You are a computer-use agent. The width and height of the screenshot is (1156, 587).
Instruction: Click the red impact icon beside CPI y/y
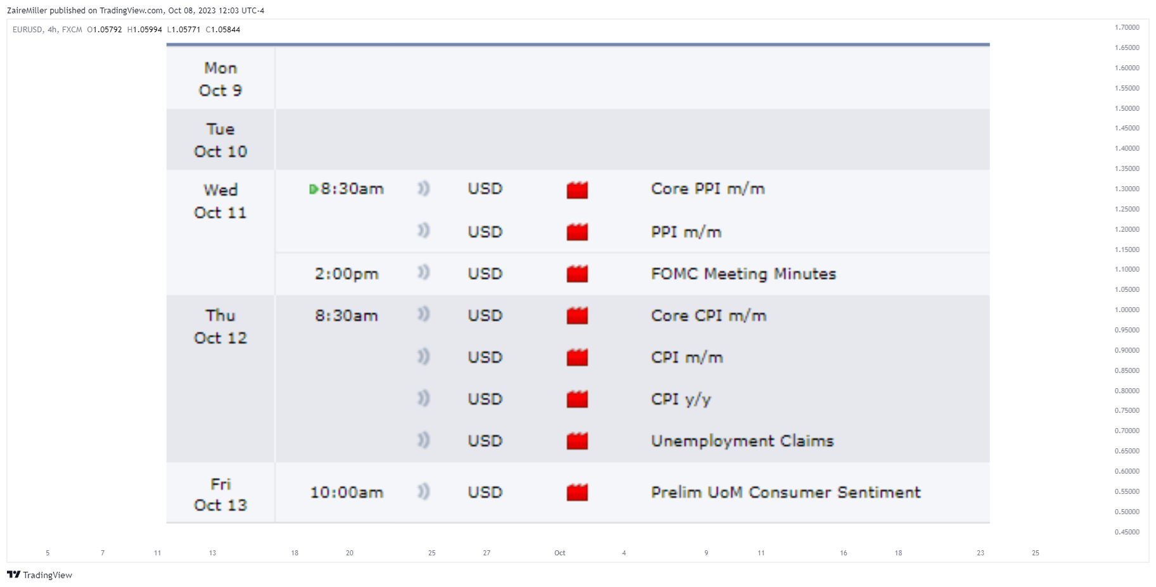pos(577,399)
